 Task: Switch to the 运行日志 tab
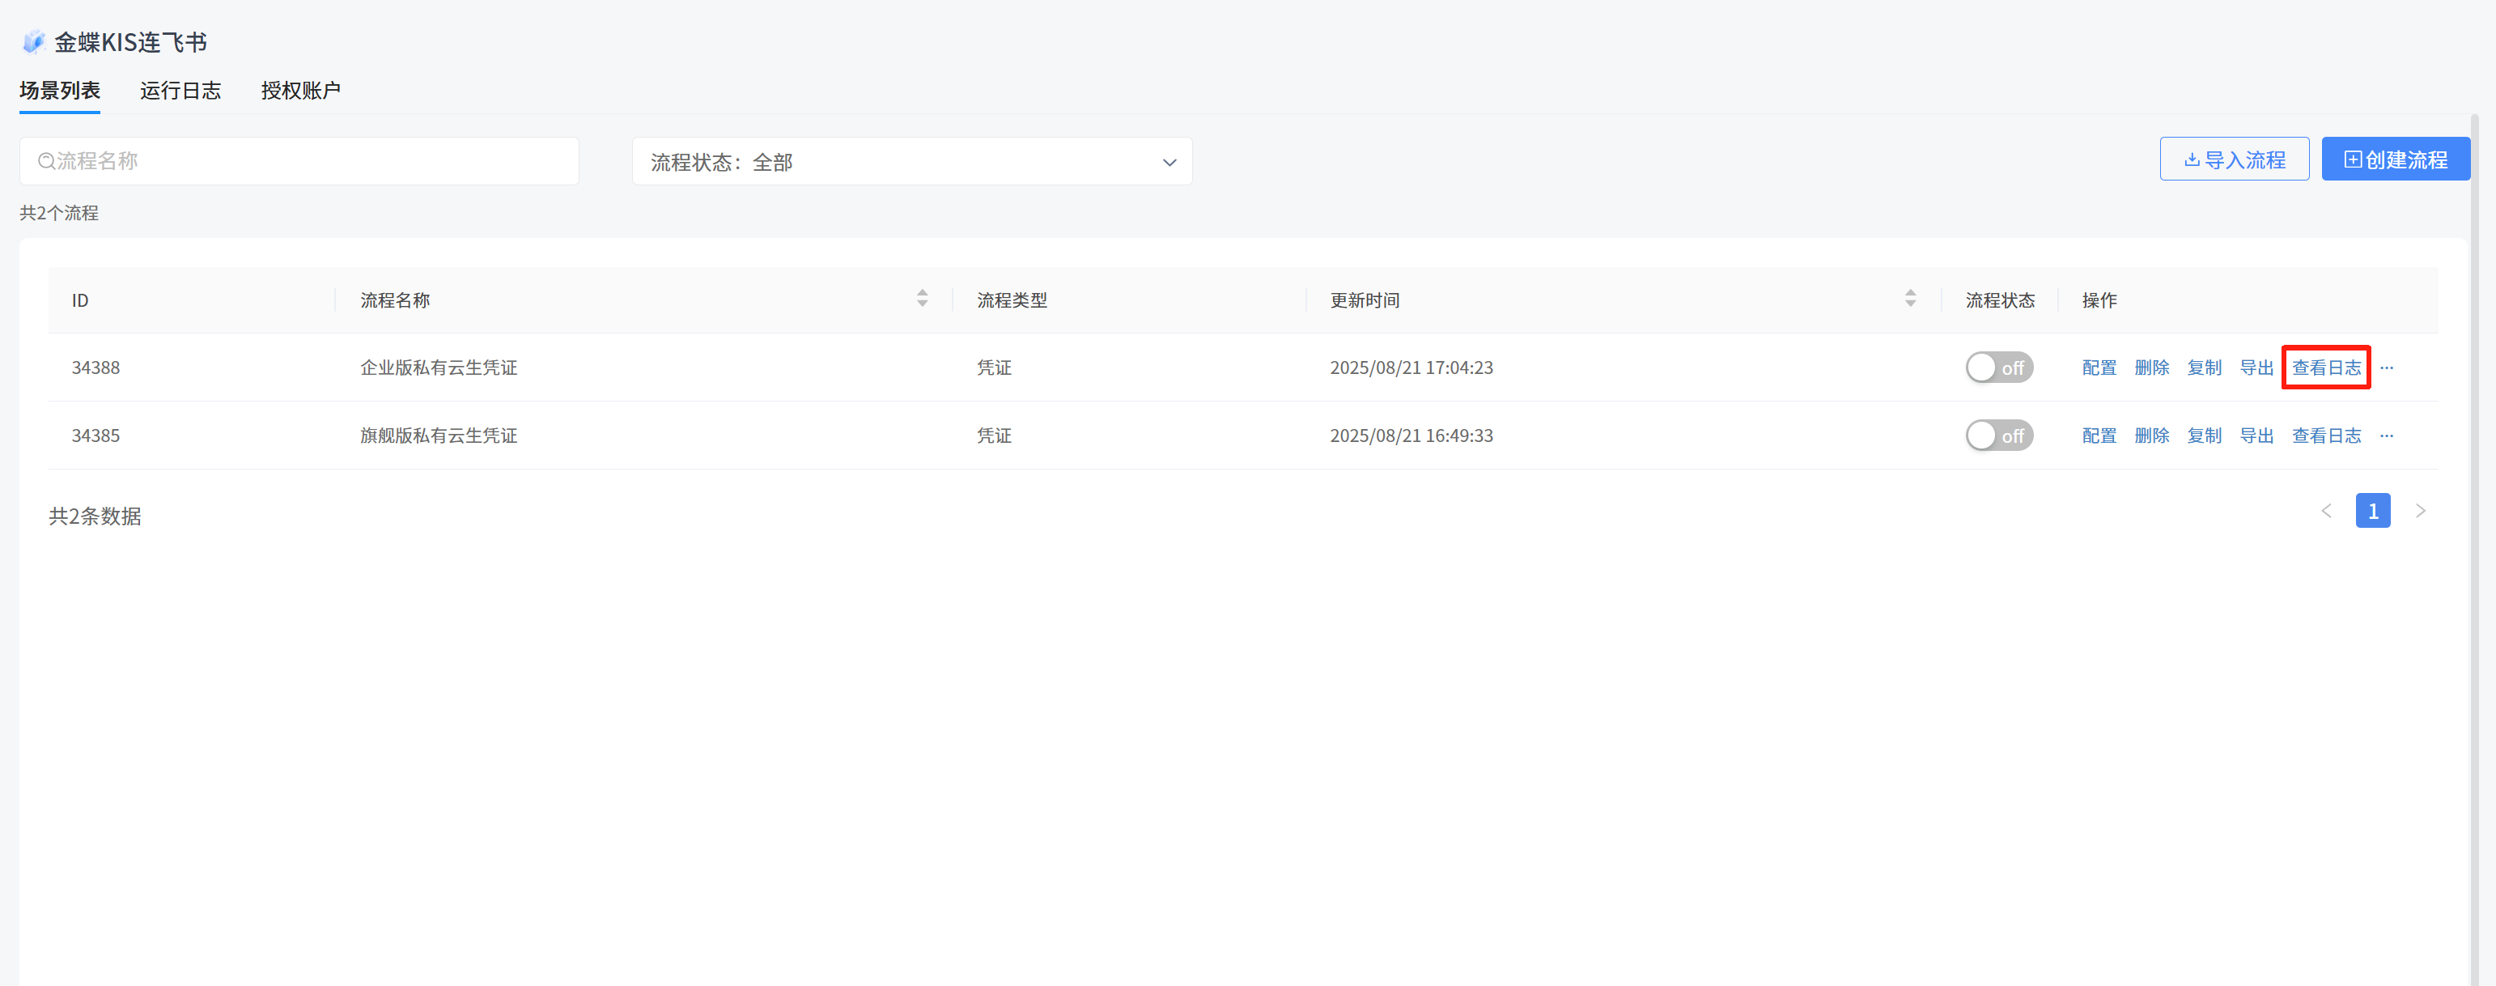(x=180, y=90)
